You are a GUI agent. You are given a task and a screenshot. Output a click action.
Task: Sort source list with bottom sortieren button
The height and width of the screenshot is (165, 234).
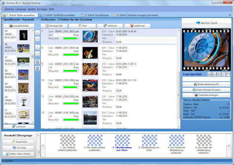point(19,127)
